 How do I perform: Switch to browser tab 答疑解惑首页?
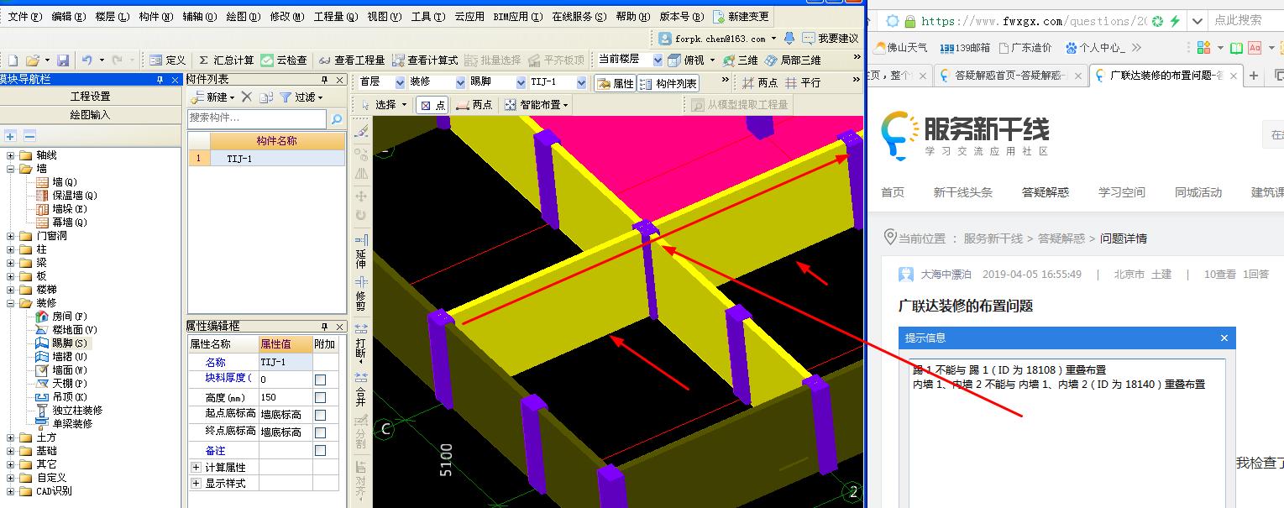pos(1009,76)
